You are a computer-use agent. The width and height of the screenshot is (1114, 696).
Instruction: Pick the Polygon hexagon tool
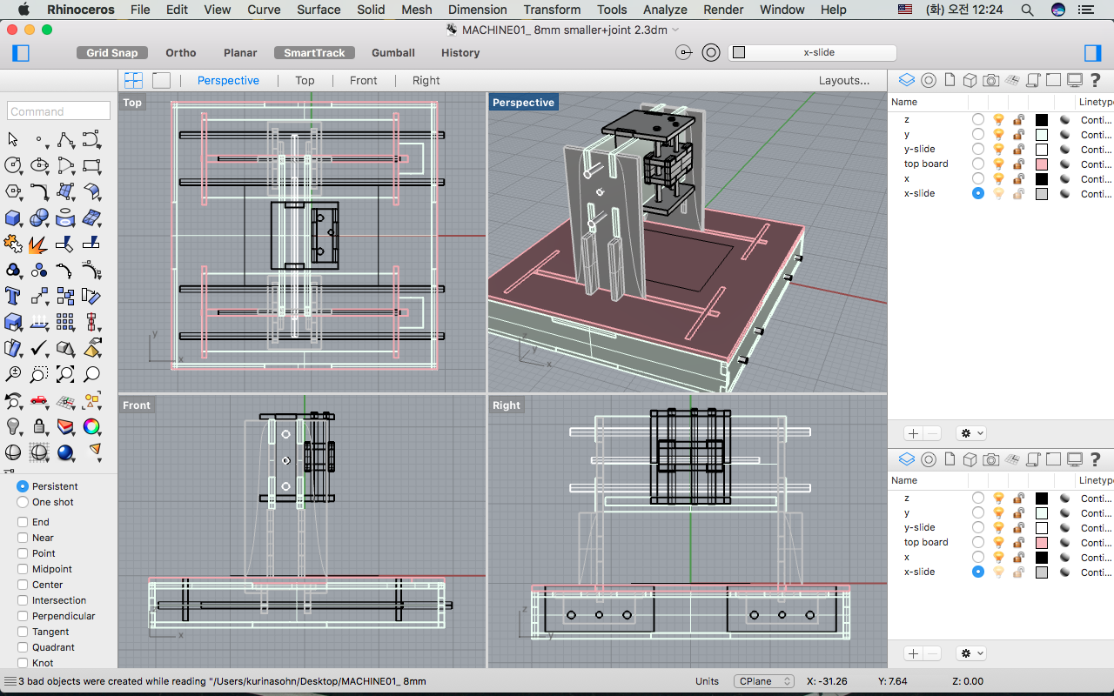pos(13,191)
